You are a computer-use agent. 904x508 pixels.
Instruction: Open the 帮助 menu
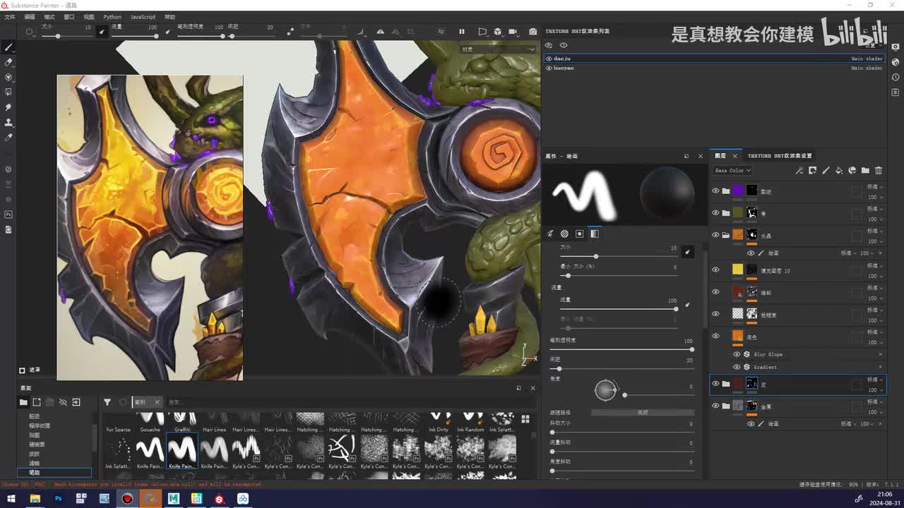click(169, 17)
